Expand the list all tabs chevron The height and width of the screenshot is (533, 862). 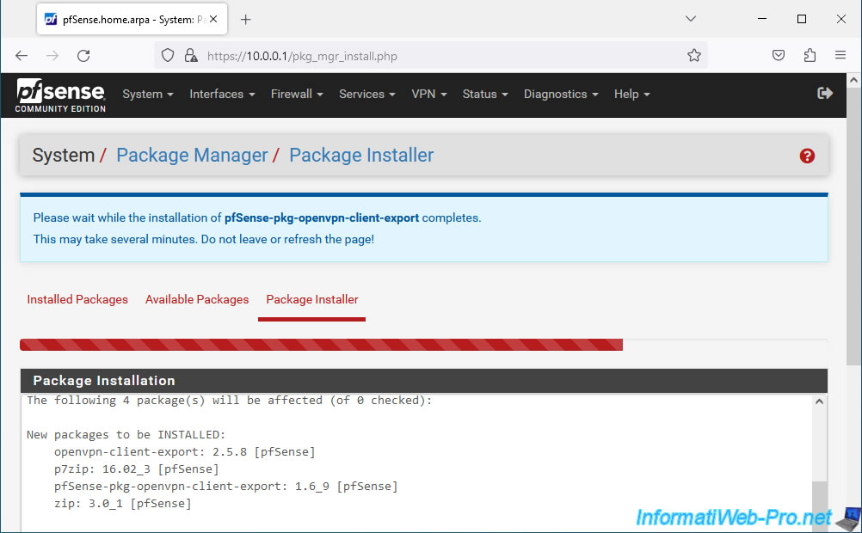[x=691, y=19]
